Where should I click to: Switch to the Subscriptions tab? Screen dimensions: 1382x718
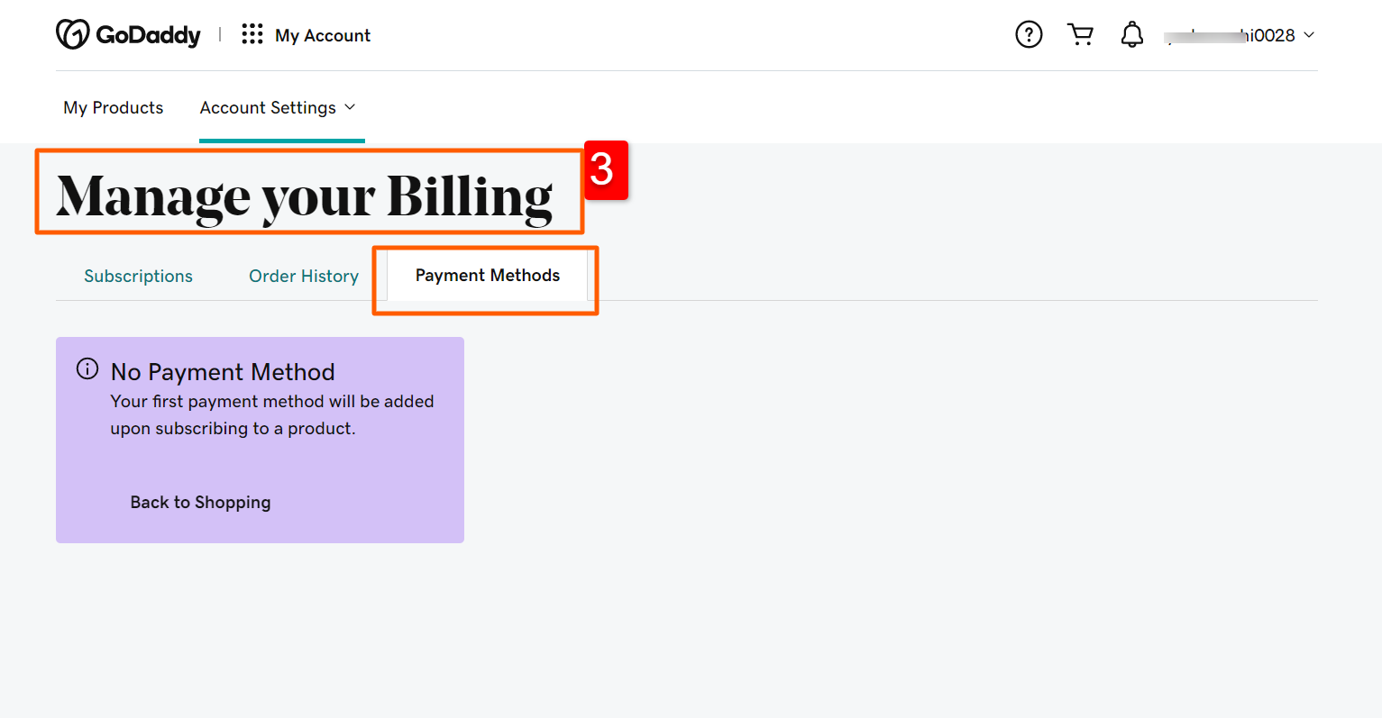coord(138,276)
